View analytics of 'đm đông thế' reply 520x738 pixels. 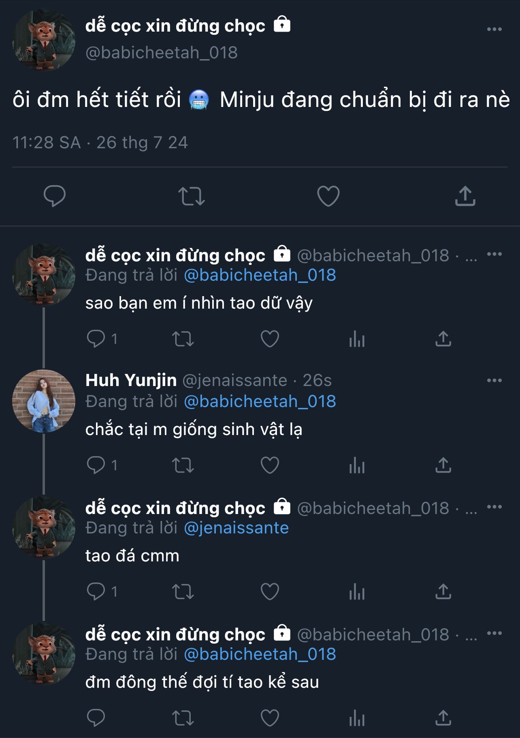coord(357,718)
